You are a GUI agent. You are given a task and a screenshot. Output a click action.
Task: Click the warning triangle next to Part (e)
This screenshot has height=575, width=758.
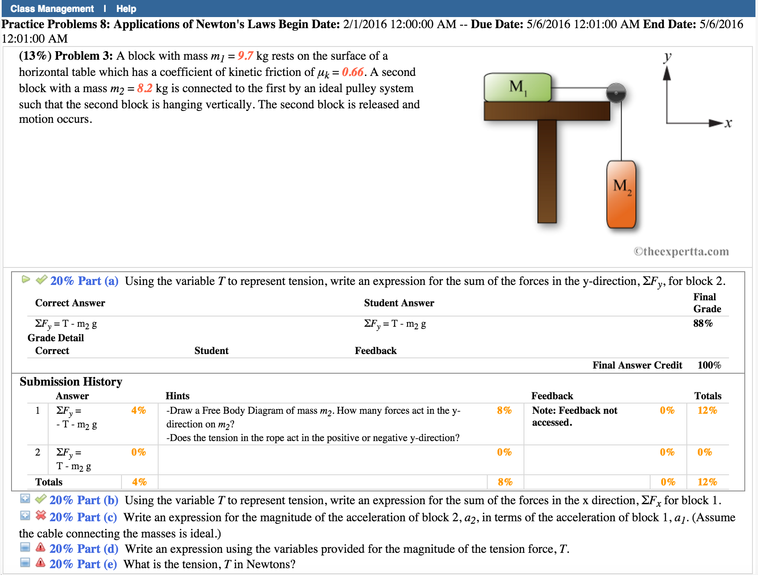tap(40, 564)
